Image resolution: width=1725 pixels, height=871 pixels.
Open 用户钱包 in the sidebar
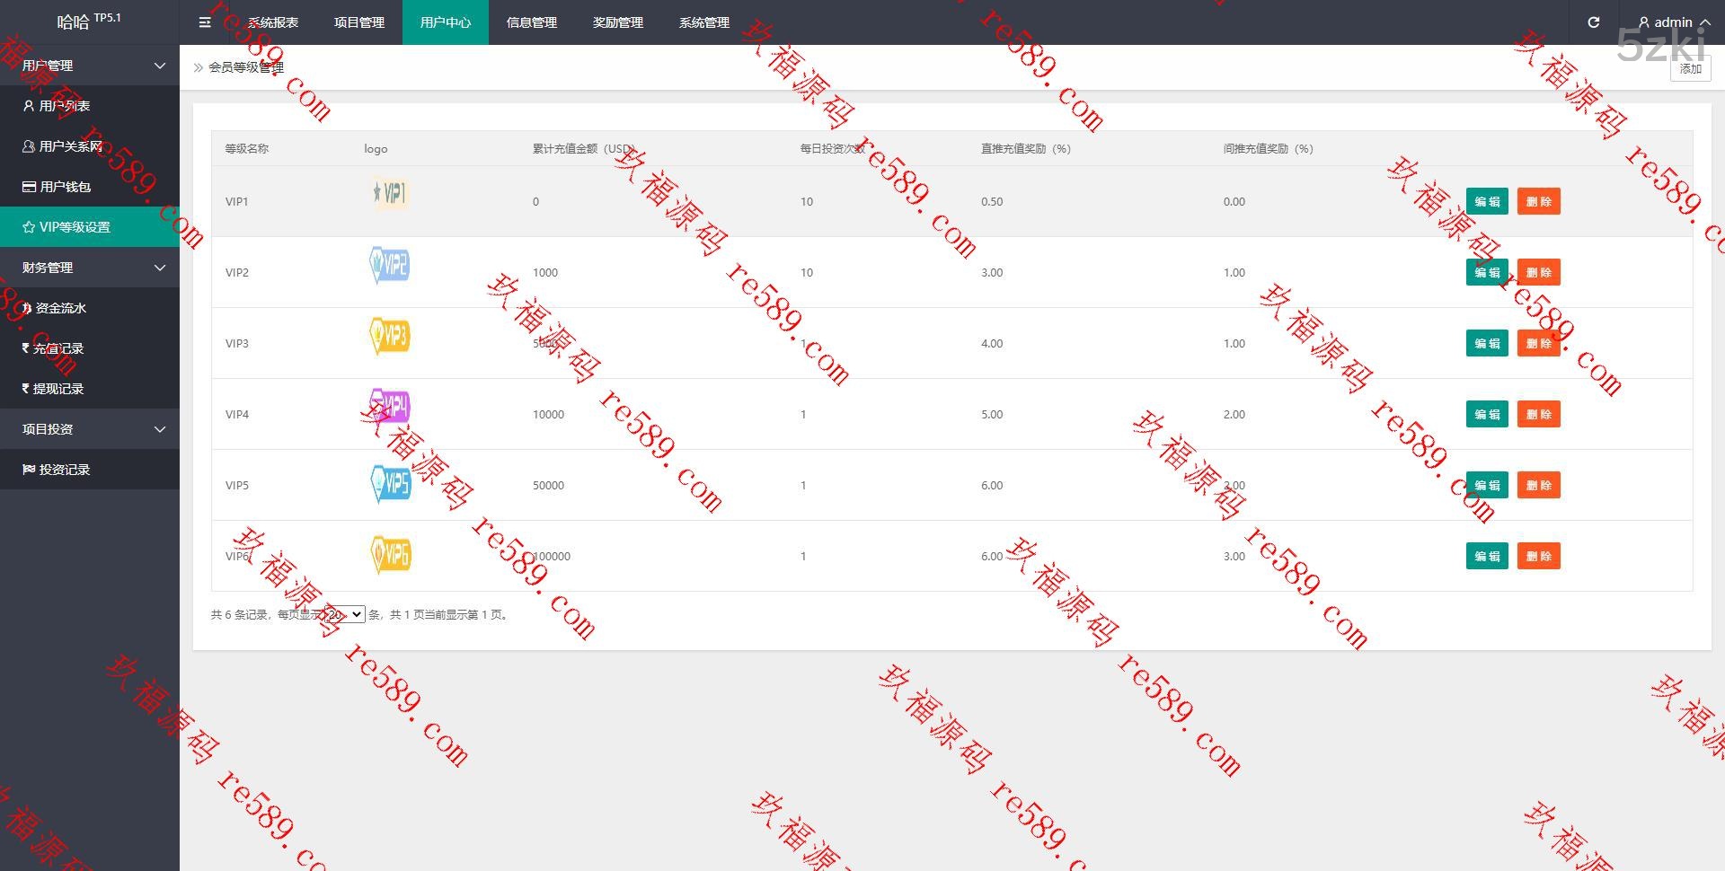pyautogui.click(x=90, y=187)
